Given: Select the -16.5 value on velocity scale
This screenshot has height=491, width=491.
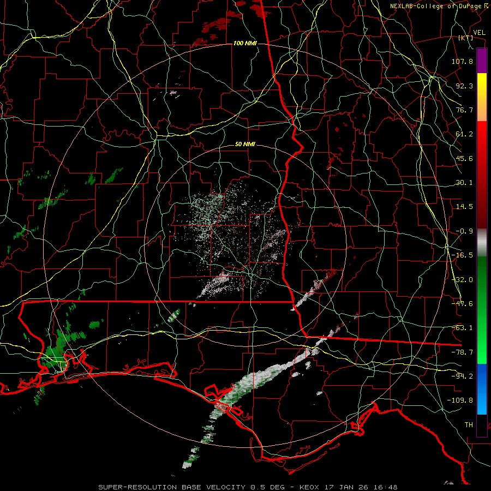Looking at the screenshot, I should [462, 255].
